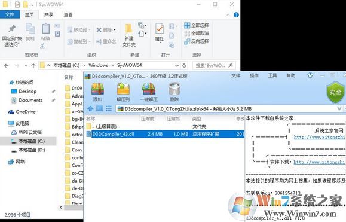Switch to the View (查看) ribbon tab
Screen dimensions: 346x222
tap(68, 14)
